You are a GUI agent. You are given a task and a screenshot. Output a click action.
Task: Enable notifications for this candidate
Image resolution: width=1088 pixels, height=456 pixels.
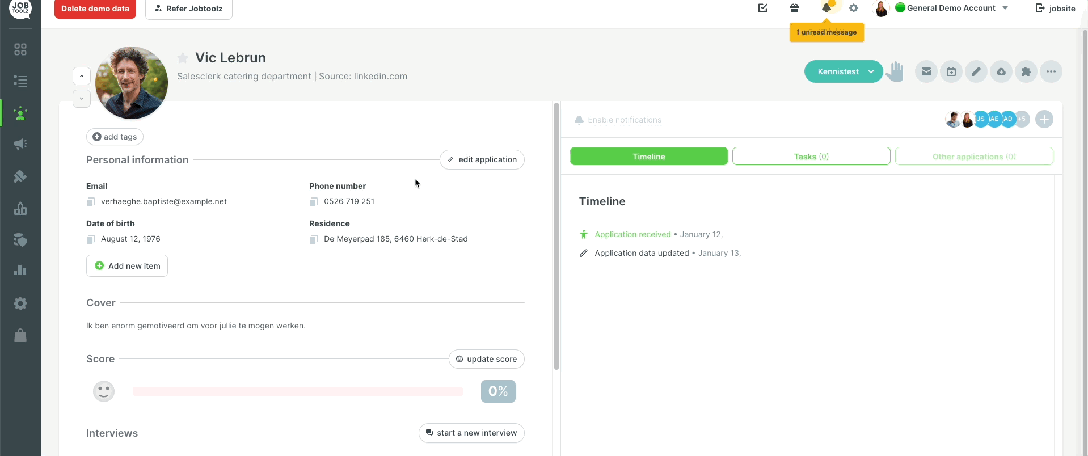pyautogui.click(x=624, y=120)
